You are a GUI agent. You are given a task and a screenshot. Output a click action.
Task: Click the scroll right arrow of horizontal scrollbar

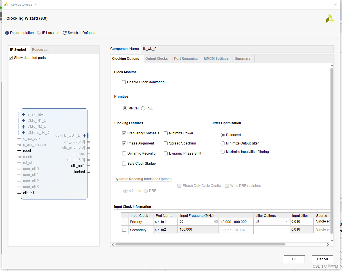328,245
